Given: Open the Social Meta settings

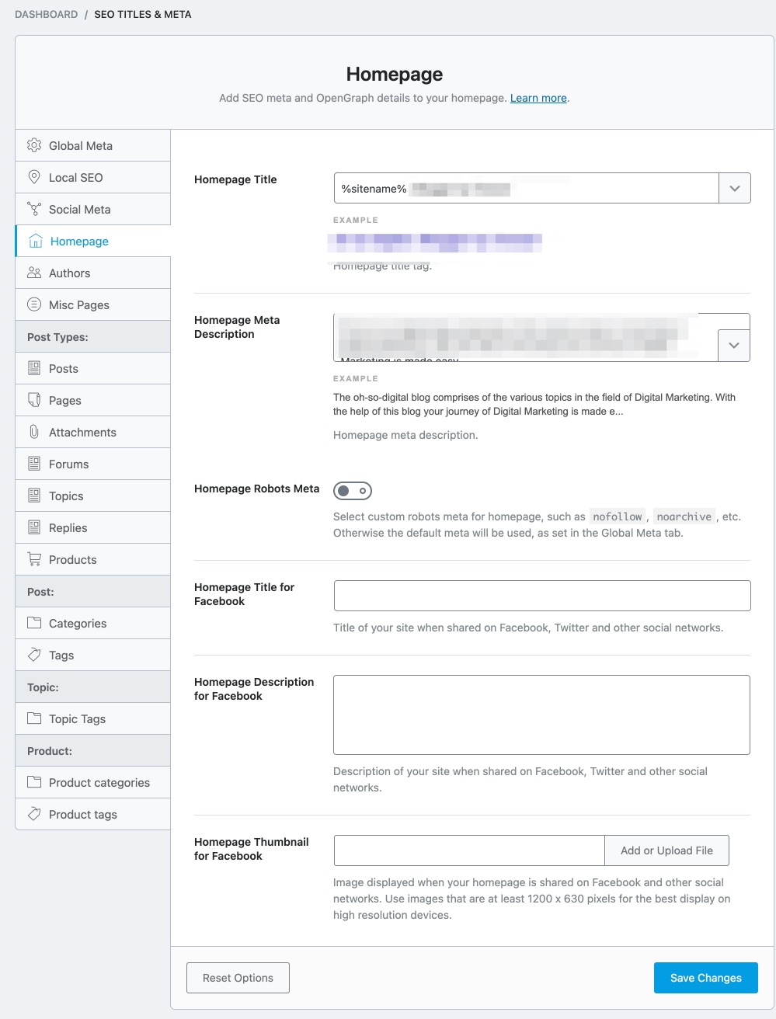Looking at the screenshot, I should [x=80, y=209].
